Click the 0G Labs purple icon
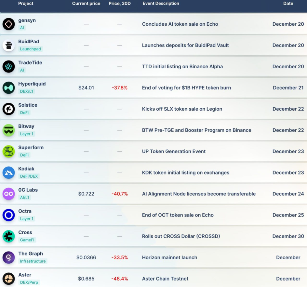307x287 pixels. pyautogui.click(x=9, y=194)
